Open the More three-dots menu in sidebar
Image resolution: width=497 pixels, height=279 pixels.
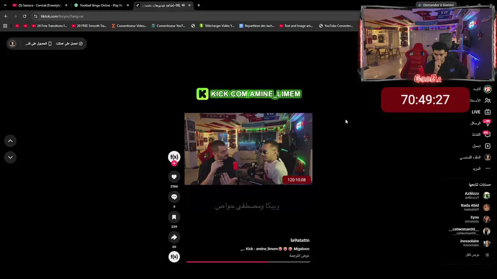(488, 169)
